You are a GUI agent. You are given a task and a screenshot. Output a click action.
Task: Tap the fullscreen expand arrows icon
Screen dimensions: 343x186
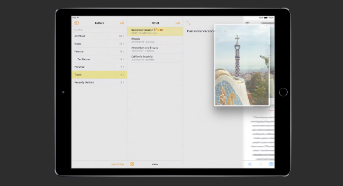(x=189, y=23)
